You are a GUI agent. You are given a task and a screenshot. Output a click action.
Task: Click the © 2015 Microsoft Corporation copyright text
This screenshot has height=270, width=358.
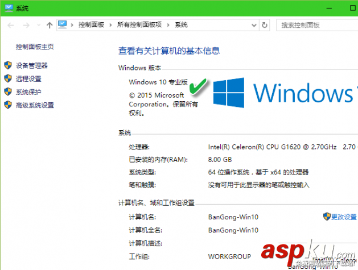pos(163,104)
